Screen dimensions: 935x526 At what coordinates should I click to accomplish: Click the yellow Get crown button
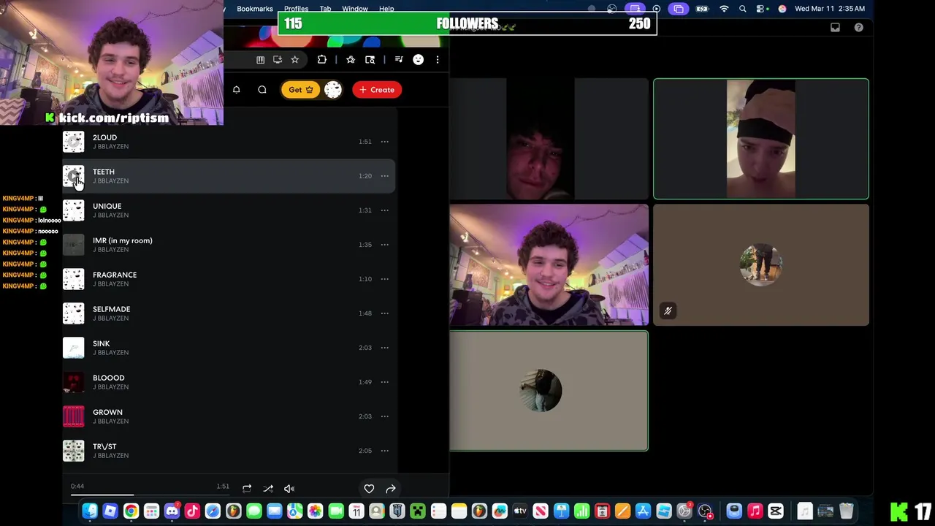[x=300, y=90]
